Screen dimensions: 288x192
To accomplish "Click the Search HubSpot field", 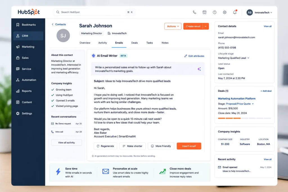I will [x=94, y=12].
